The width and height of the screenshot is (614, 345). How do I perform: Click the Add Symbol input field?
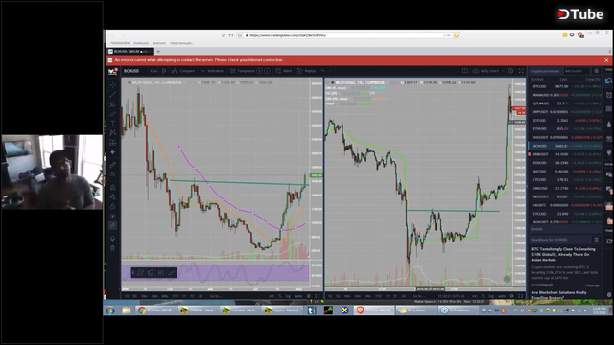(x=577, y=71)
